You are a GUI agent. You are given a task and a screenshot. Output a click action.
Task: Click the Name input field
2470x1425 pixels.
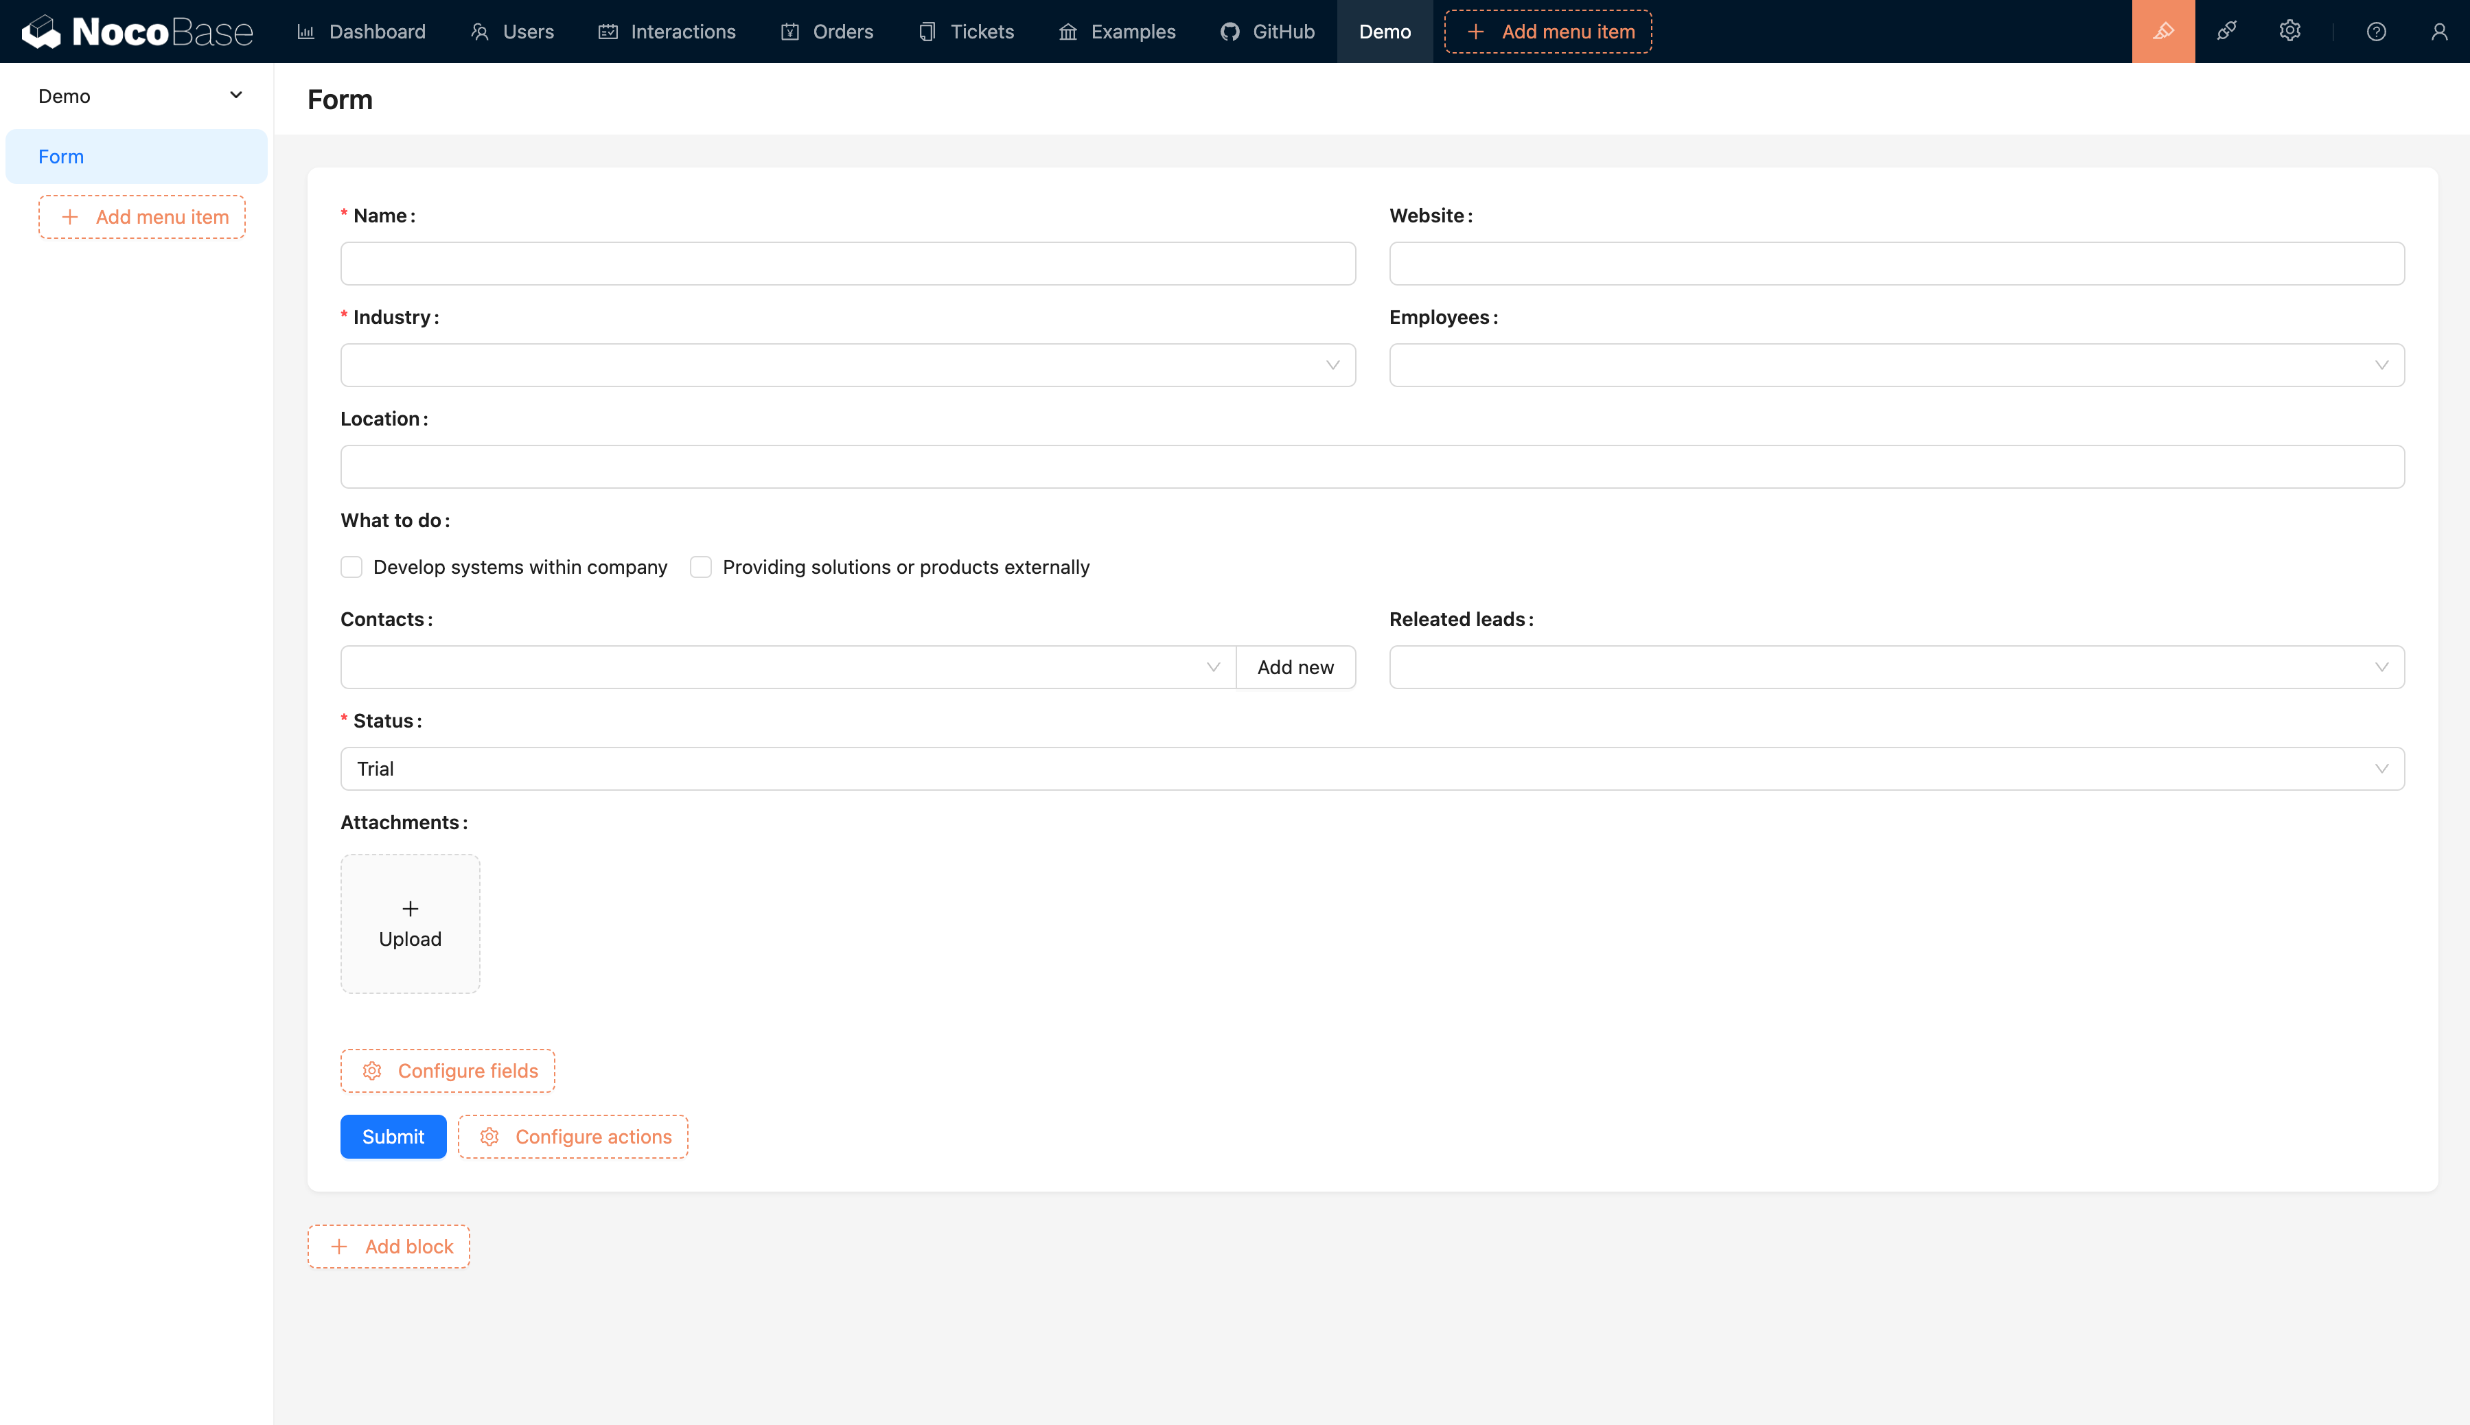pyautogui.click(x=849, y=263)
